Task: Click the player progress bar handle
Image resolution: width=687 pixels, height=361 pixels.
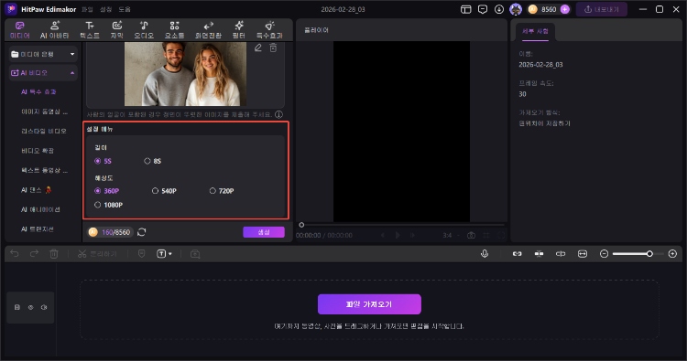Action: (x=301, y=225)
